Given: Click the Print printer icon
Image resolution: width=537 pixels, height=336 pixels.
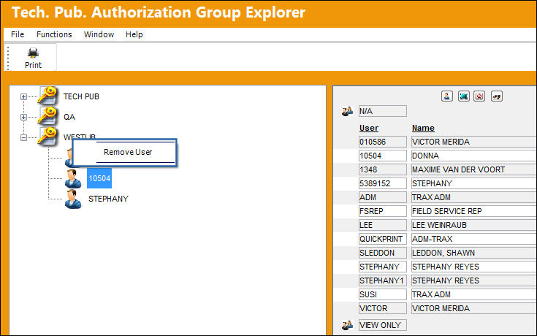Looking at the screenshot, I should [33, 53].
